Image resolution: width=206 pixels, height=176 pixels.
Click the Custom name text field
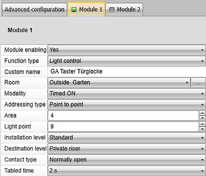pyautogui.click(x=127, y=72)
